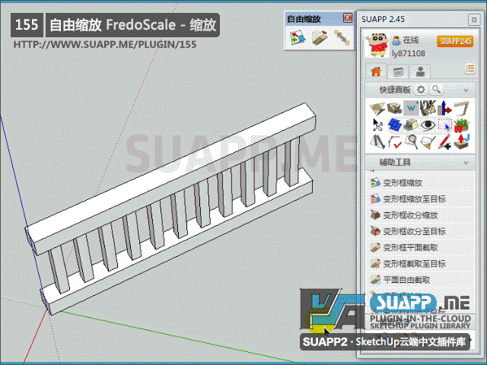The image size is (487, 365).
Task: Select the box tapering tool in 自由缩放 toolbar
Action: pyautogui.click(x=320, y=38)
